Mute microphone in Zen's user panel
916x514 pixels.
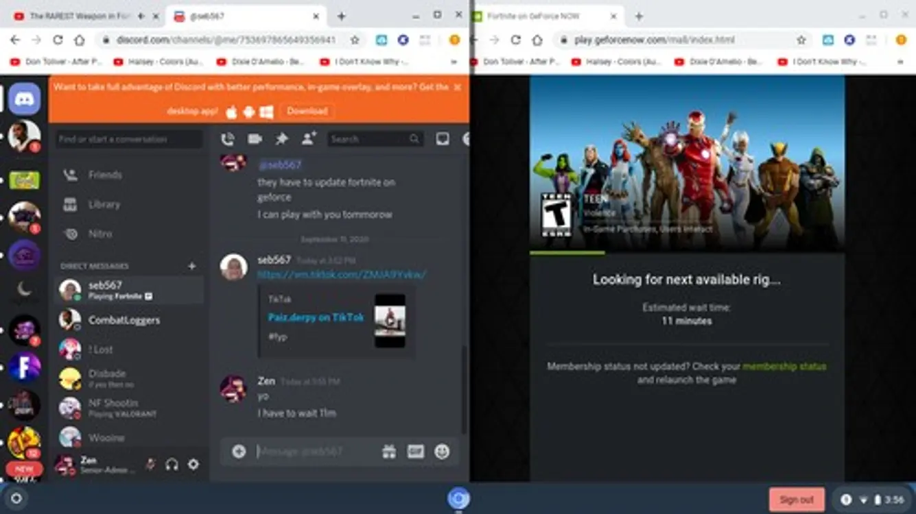[150, 464]
